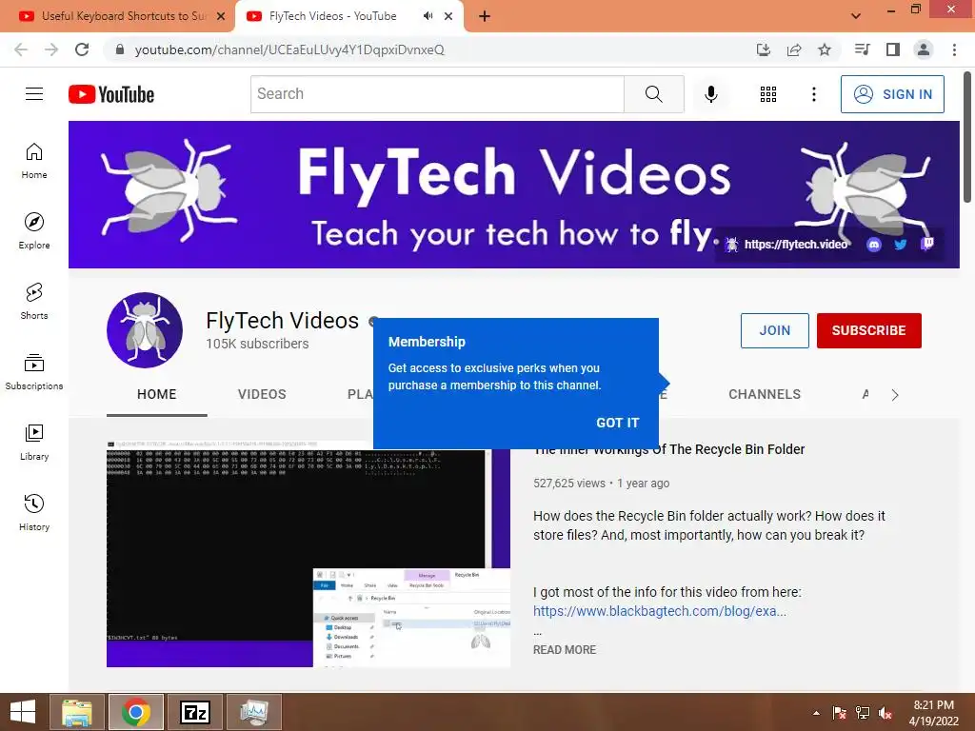This screenshot has width=975, height=731.
Task: Click the search magnifier button
Action: [x=653, y=94]
